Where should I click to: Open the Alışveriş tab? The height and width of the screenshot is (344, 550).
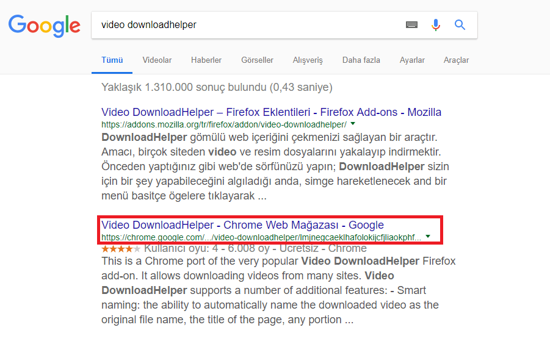coord(308,60)
